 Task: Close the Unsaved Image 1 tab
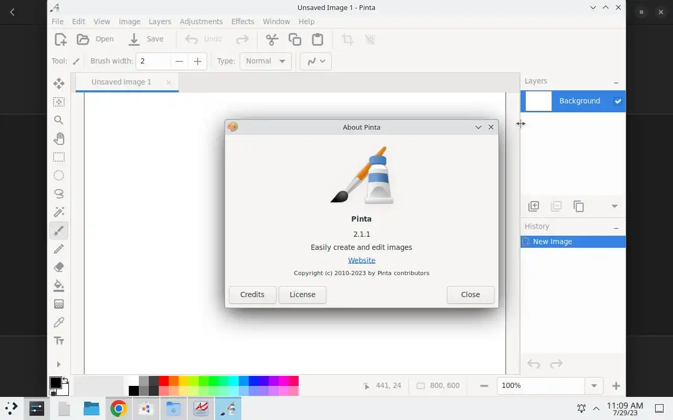168,82
